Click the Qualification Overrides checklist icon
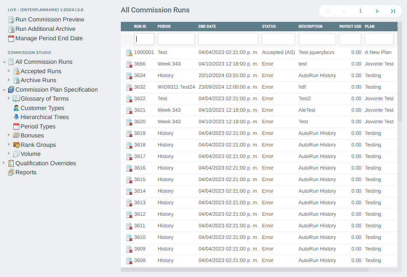The width and height of the screenshot is (407, 277). pos(11,163)
